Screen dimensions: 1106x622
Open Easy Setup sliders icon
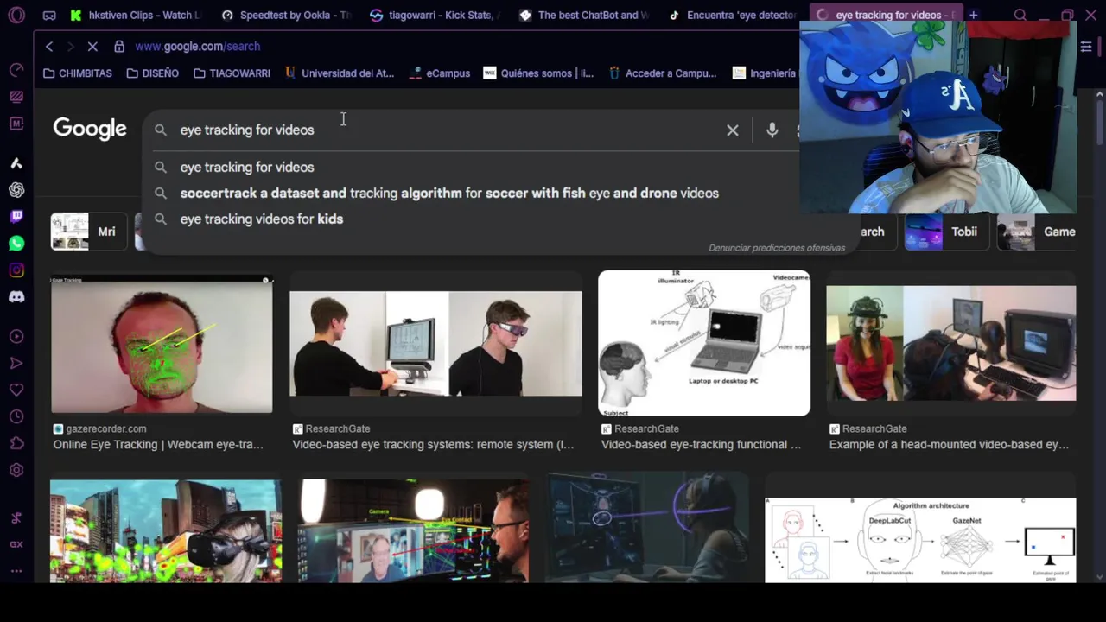[x=1087, y=46]
